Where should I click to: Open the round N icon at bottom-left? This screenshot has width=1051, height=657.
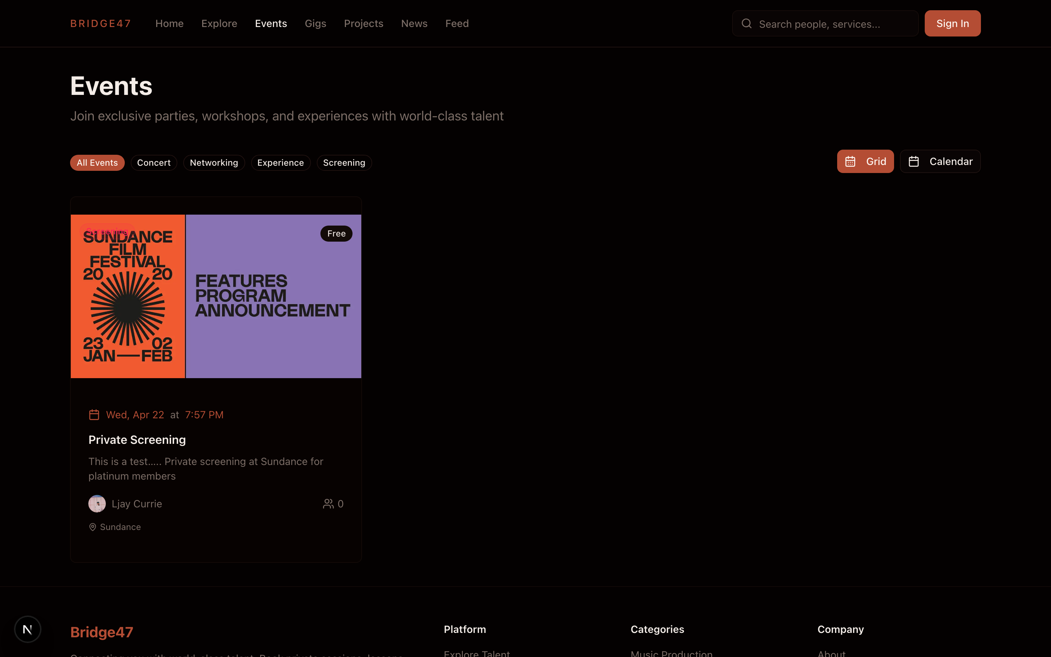pyautogui.click(x=28, y=629)
